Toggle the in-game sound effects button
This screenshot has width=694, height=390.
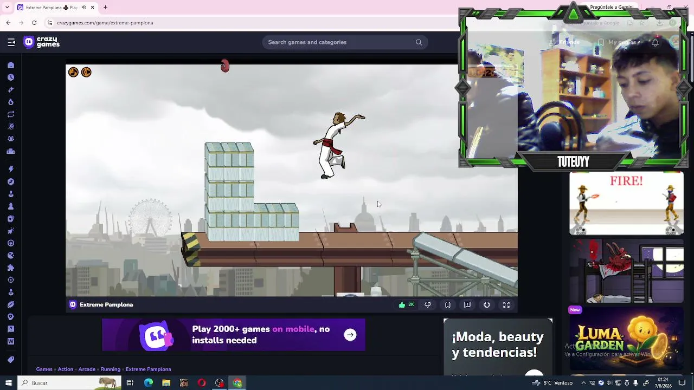[86, 72]
